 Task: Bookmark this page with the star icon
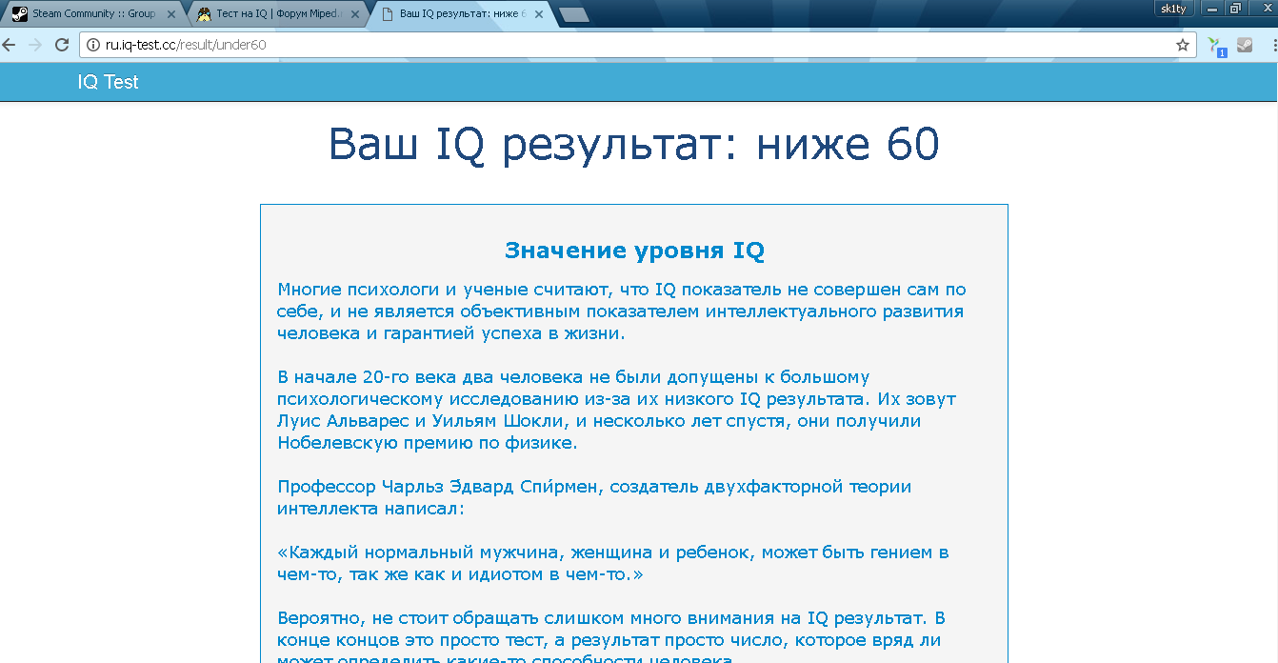(x=1183, y=45)
